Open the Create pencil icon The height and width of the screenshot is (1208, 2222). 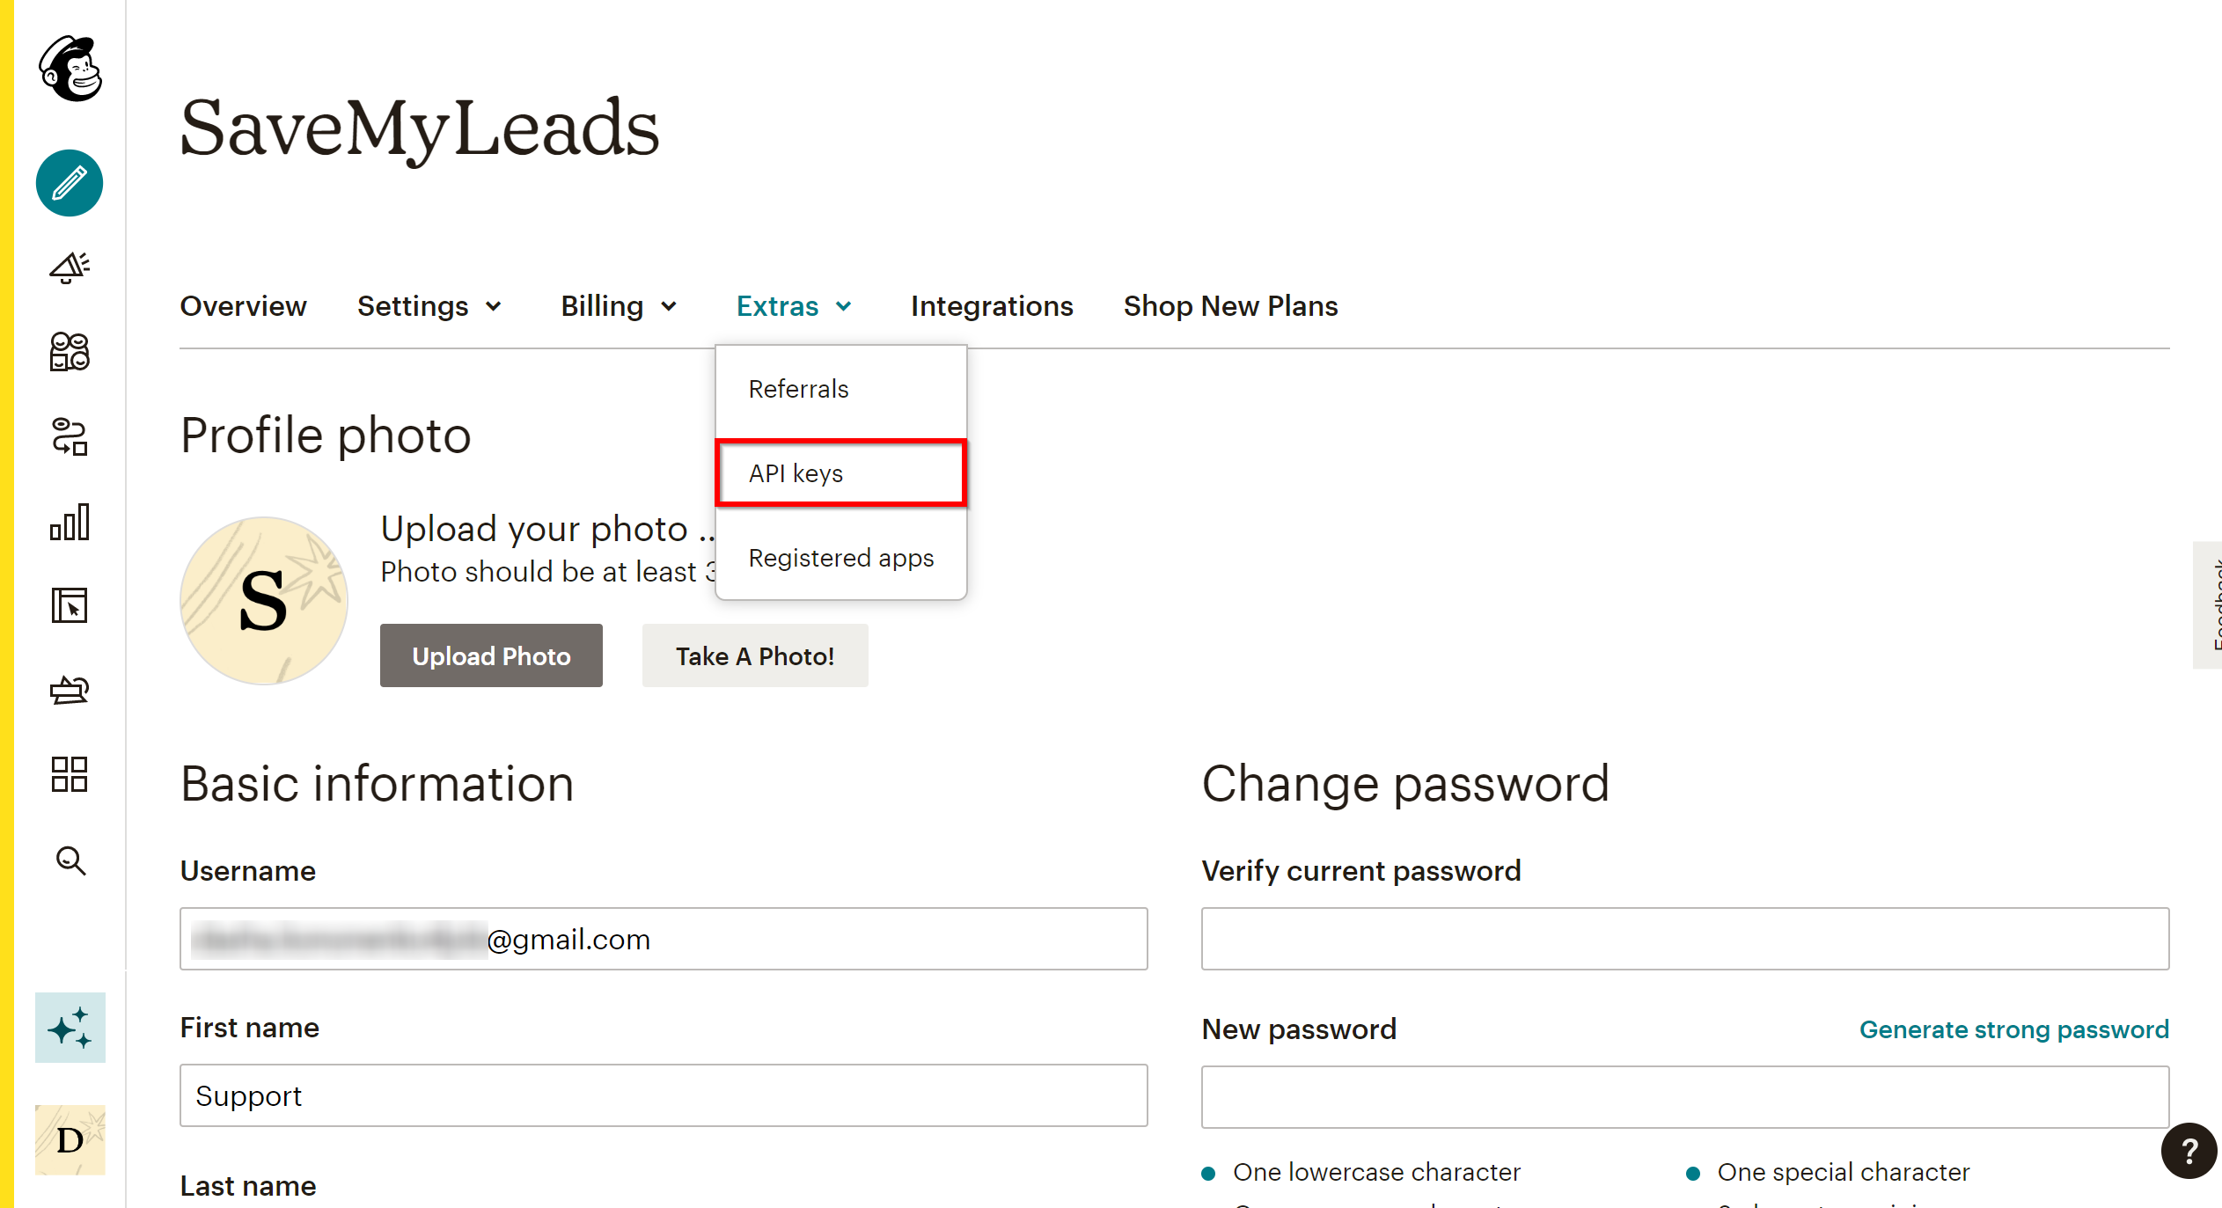click(70, 183)
